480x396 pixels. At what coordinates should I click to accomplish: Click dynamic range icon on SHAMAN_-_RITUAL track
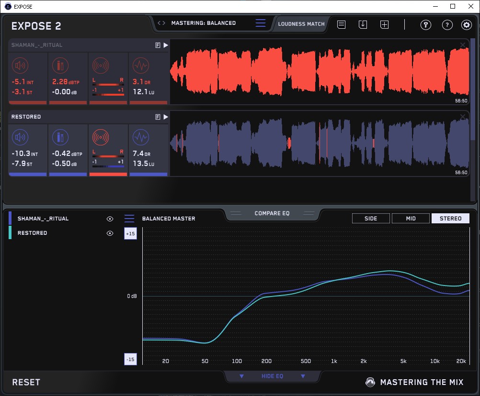[140, 66]
